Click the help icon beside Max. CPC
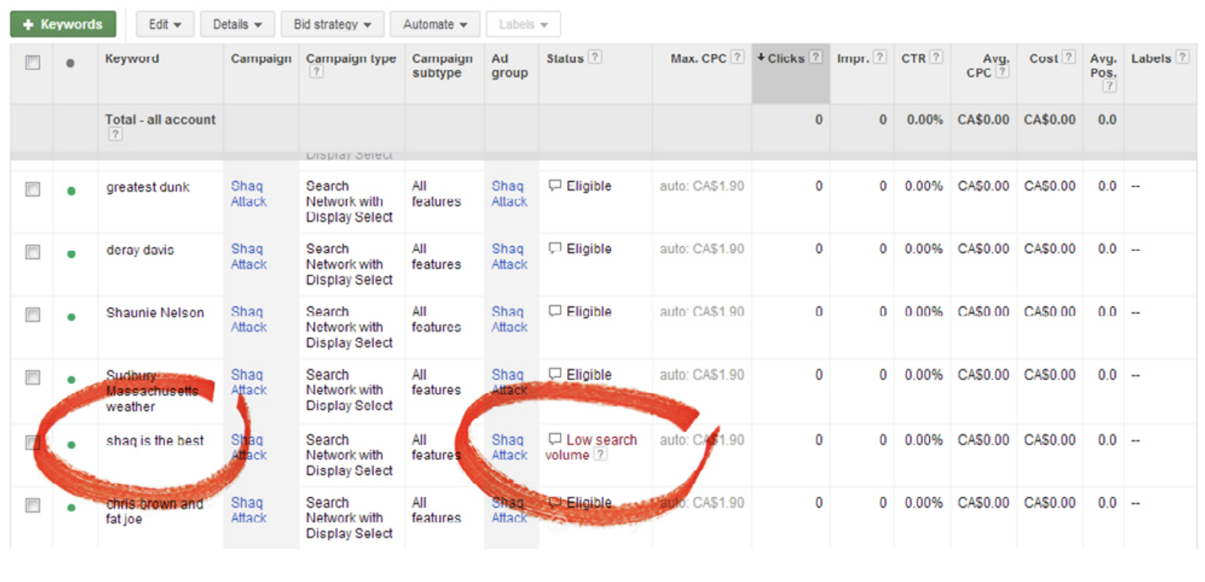 pos(737,58)
